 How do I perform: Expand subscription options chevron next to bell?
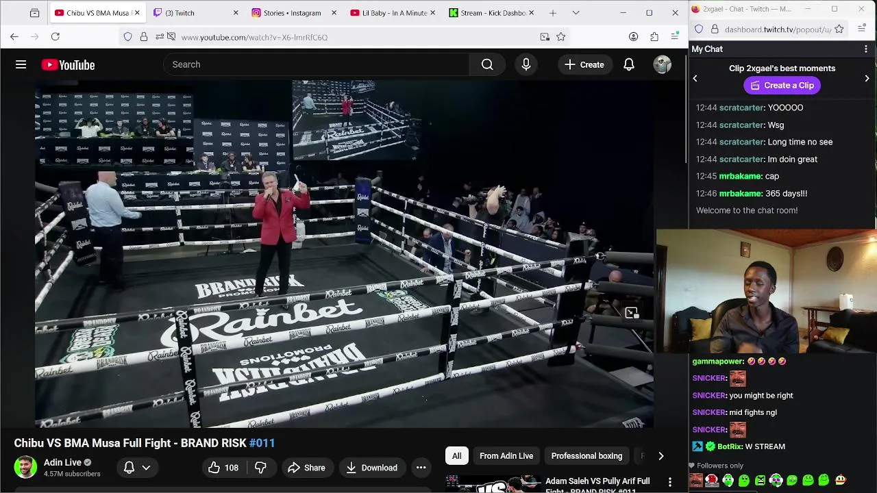point(146,468)
